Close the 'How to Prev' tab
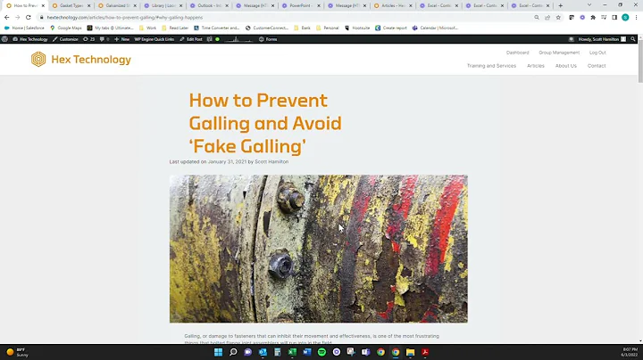643x360 pixels. 43,5
